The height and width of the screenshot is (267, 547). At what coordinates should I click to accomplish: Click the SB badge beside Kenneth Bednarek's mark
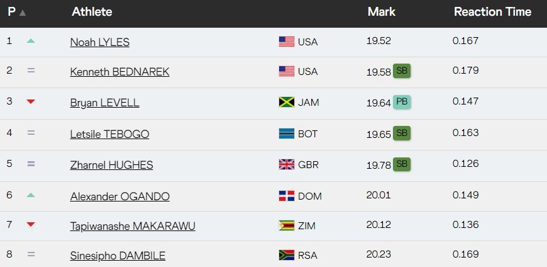(402, 71)
